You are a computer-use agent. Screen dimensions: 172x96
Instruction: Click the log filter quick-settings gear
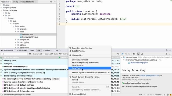click(30, 54)
